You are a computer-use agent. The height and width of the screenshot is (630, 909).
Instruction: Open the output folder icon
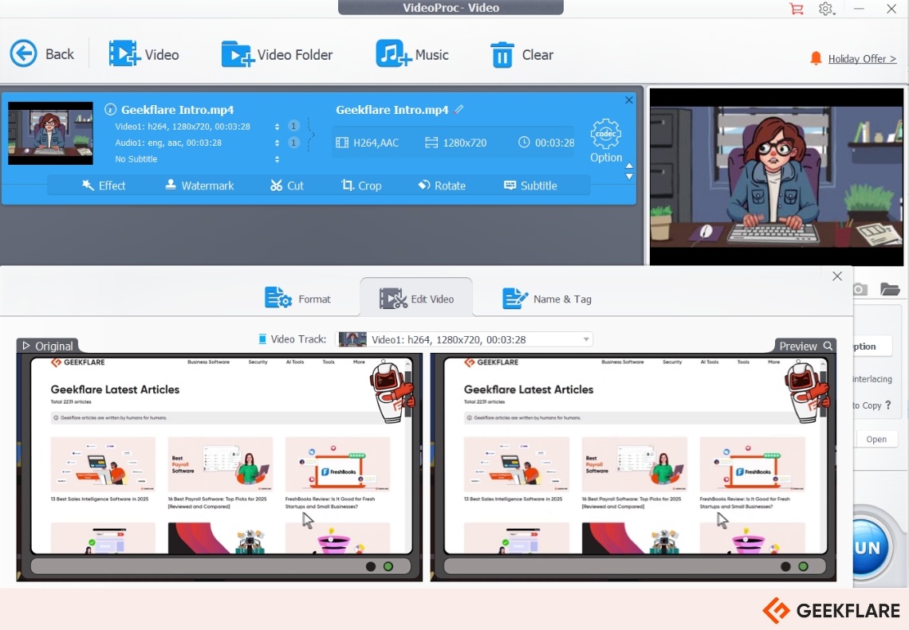pos(890,288)
